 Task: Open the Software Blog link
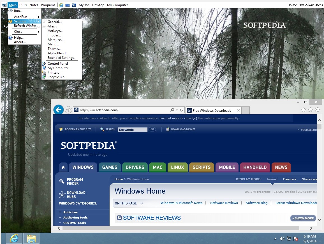click(x=257, y=203)
